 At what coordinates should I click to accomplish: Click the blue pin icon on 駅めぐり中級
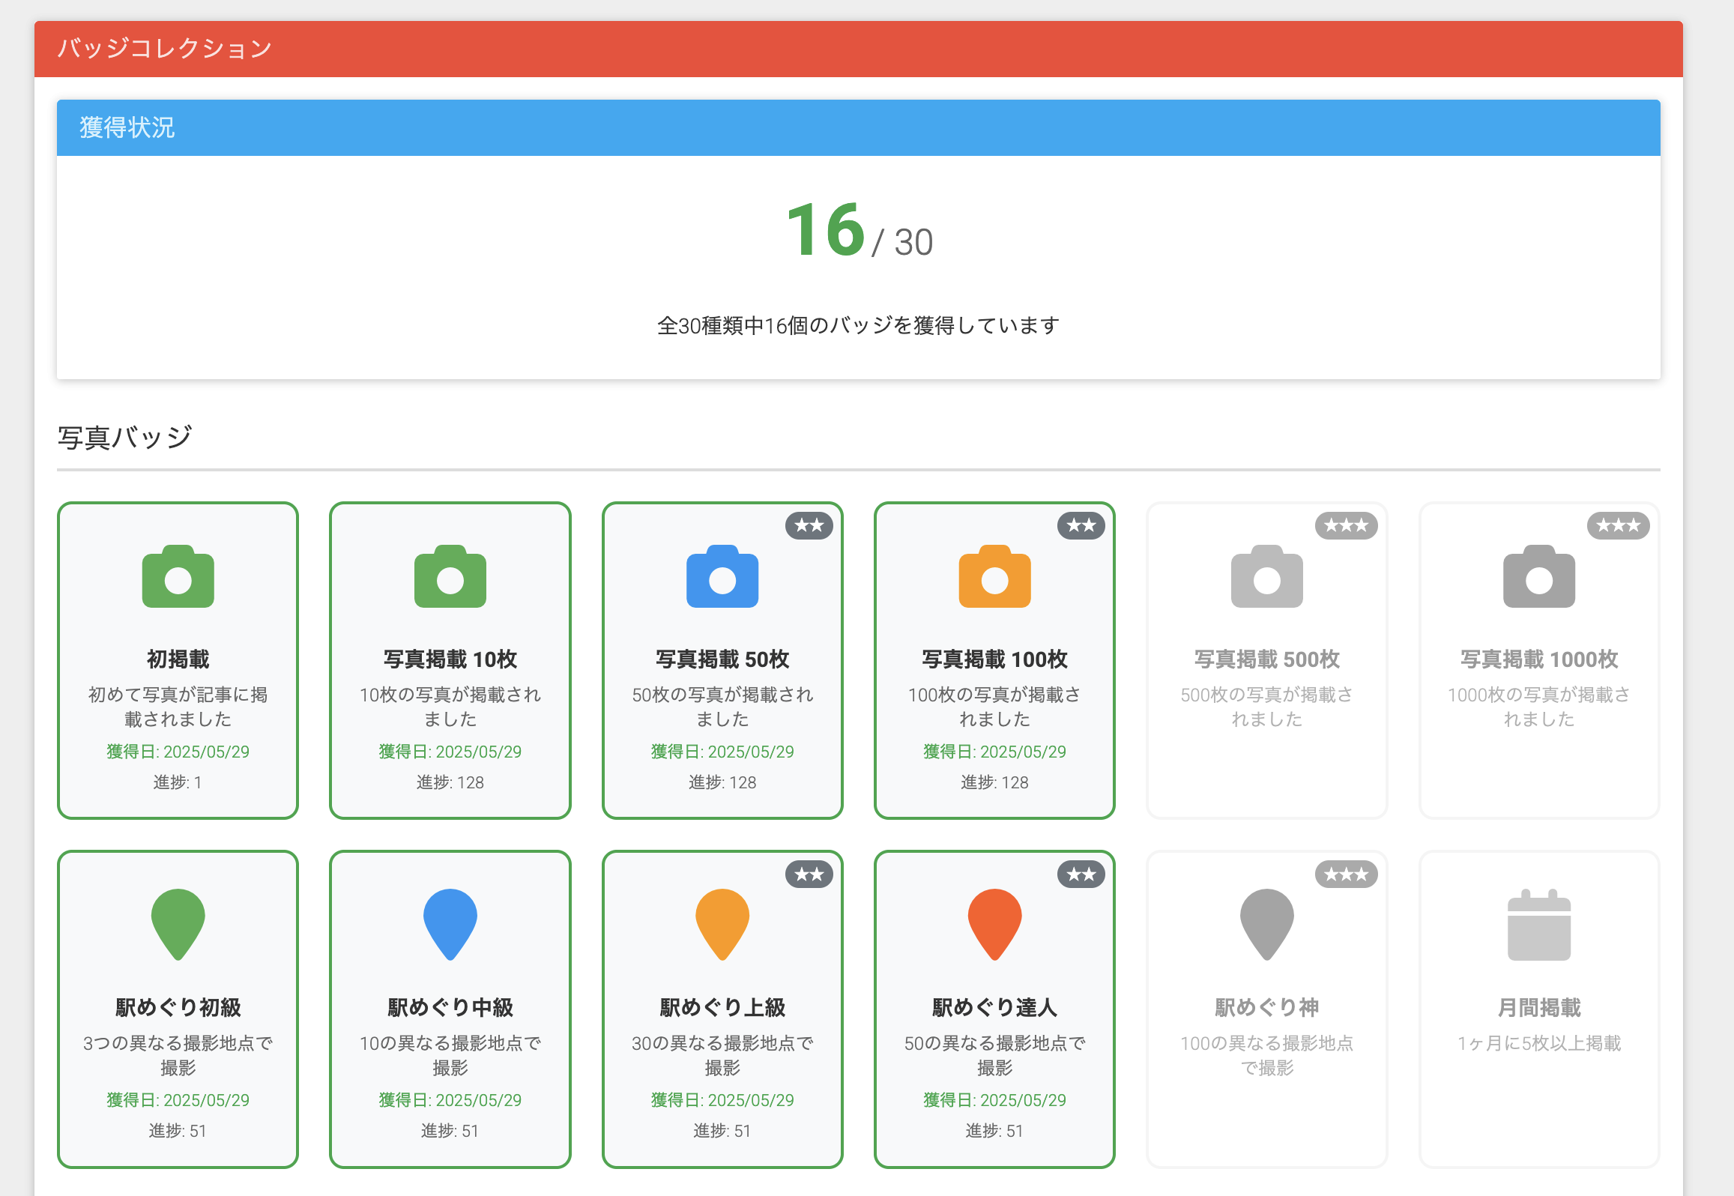pyautogui.click(x=450, y=925)
